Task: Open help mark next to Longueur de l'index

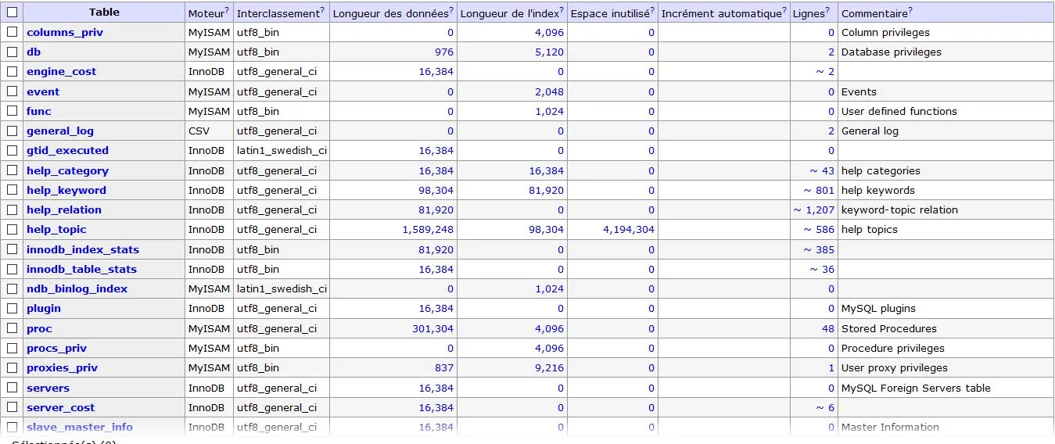Action: [x=562, y=10]
